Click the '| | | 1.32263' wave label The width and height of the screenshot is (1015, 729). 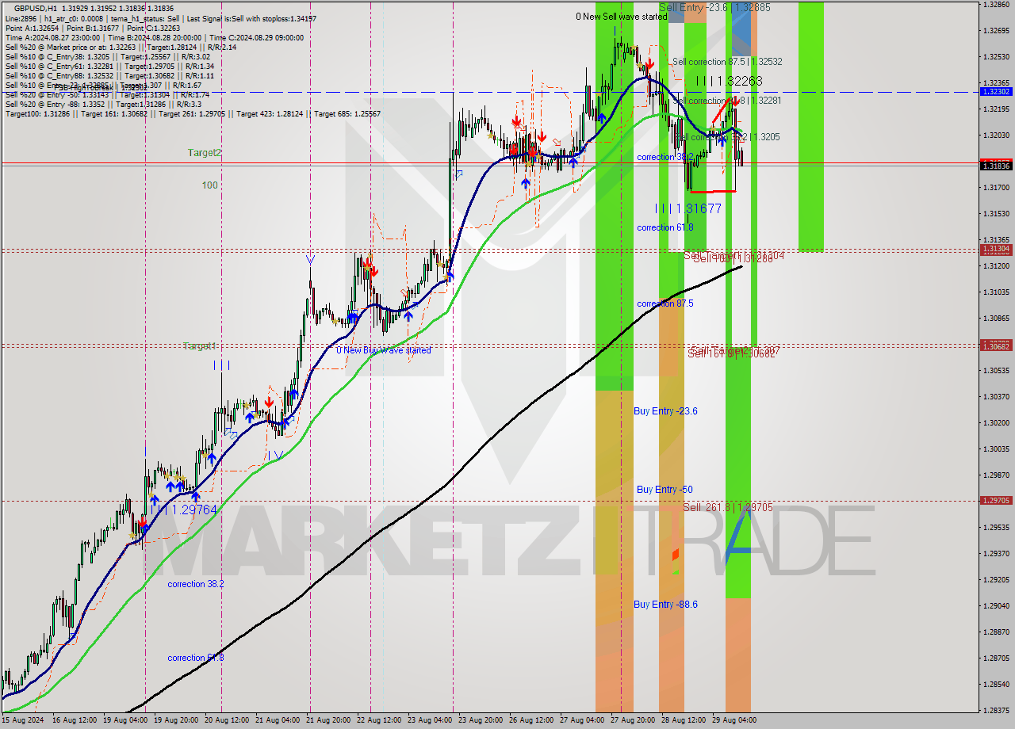[730, 81]
